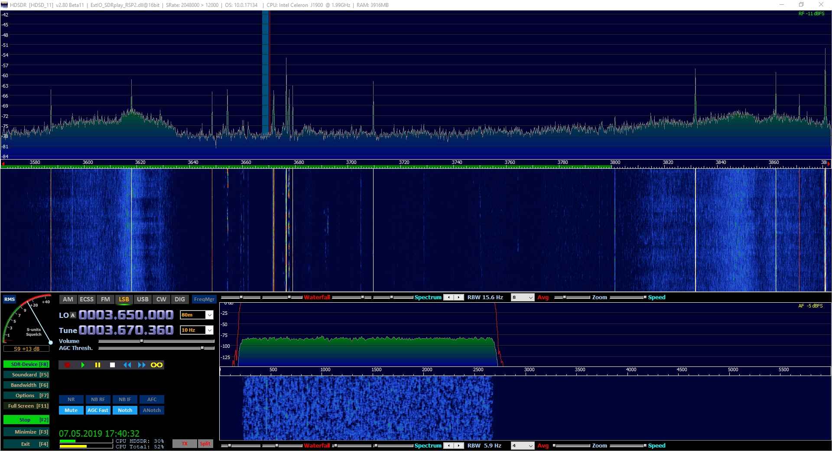The width and height of the screenshot is (832, 451).
Task: Select LSB mode
Action: [x=124, y=299]
